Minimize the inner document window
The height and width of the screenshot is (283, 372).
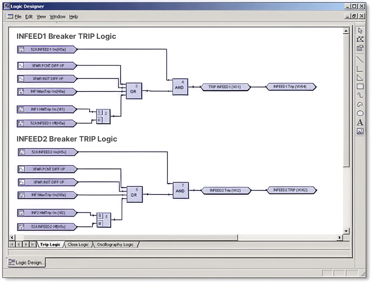348,16
